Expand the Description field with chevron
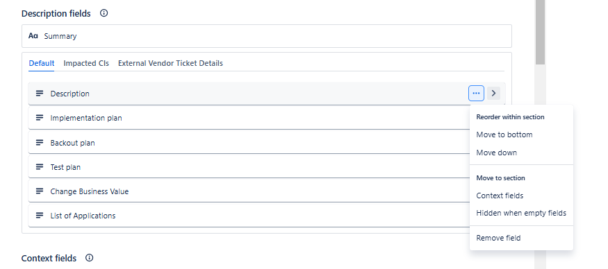 coord(493,94)
